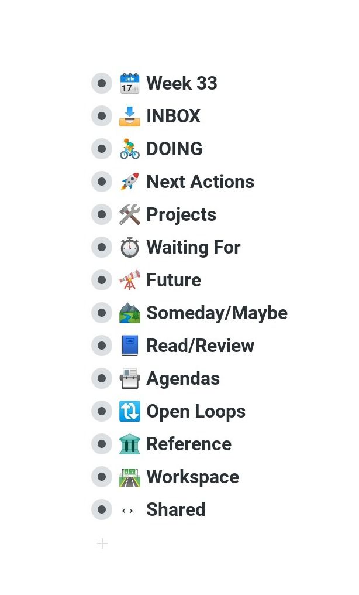Select the INBOX item text
The height and width of the screenshot is (595, 359).
[173, 116]
